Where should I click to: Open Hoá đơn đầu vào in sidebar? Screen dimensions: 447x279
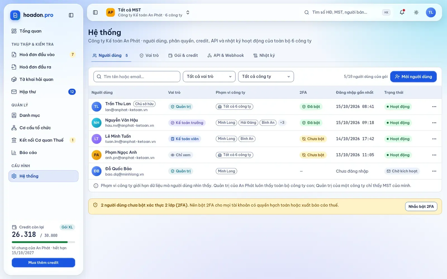[43, 55]
